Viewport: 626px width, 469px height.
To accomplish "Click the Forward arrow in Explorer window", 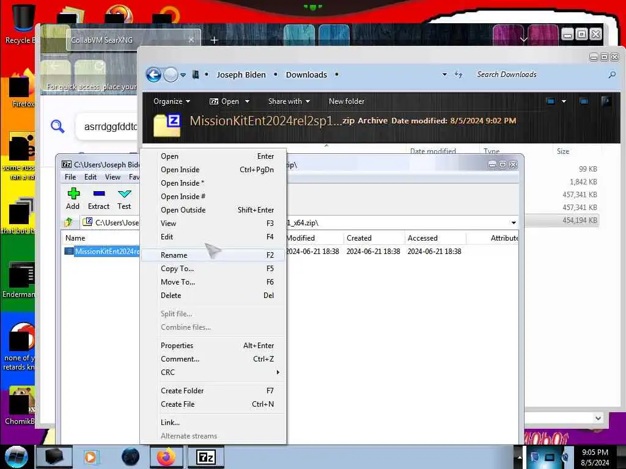I will click(171, 75).
